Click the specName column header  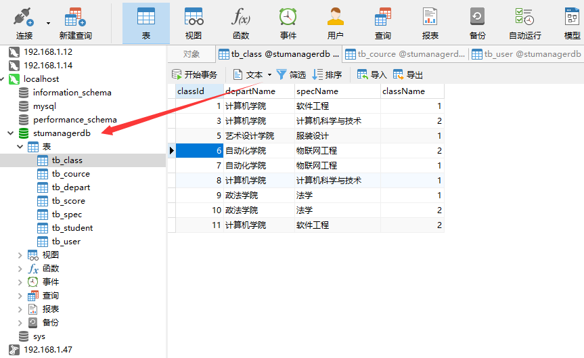click(x=338, y=91)
